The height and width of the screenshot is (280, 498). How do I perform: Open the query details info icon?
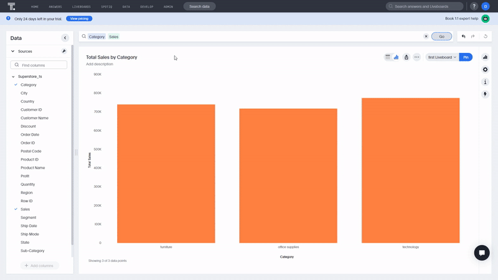tap(485, 82)
